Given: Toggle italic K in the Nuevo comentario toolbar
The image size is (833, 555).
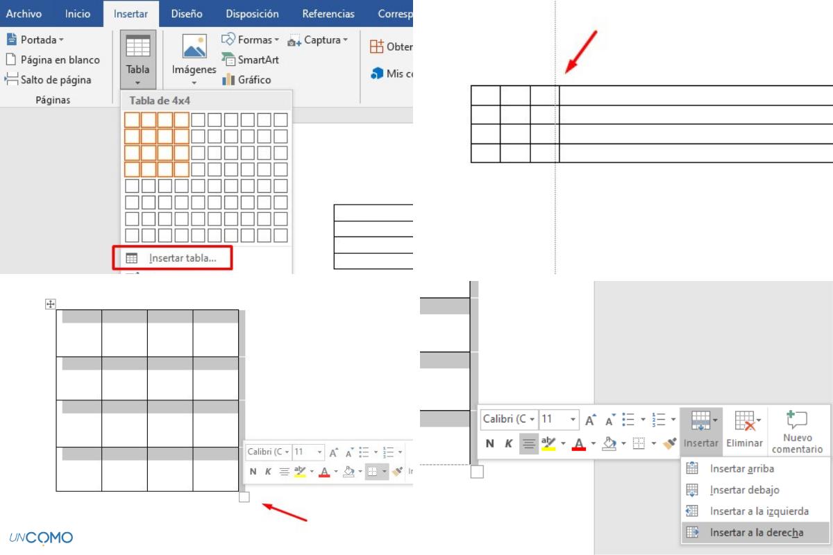Looking at the screenshot, I should (509, 443).
